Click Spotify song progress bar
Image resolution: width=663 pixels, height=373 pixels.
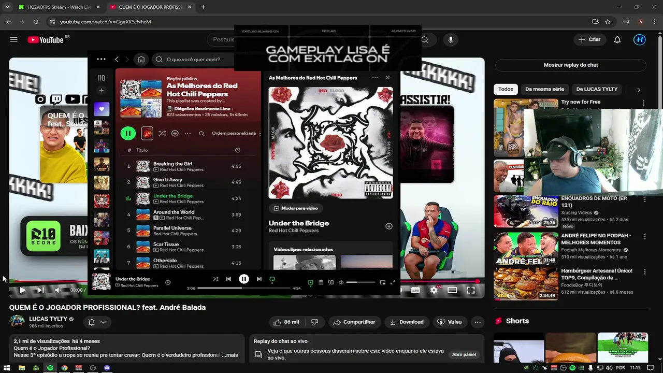tap(243, 288)
